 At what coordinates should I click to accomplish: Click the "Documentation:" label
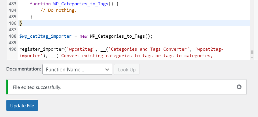point(24,69)
